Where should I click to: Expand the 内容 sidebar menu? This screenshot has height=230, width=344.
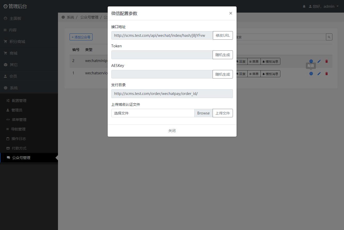29,30
